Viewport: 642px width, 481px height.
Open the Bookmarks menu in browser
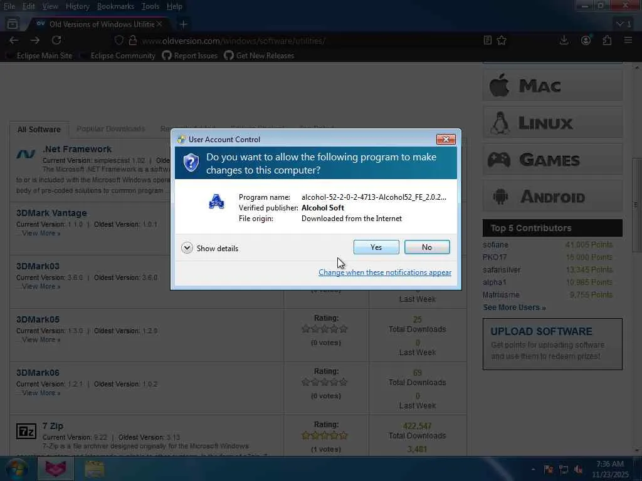[115, 6]
